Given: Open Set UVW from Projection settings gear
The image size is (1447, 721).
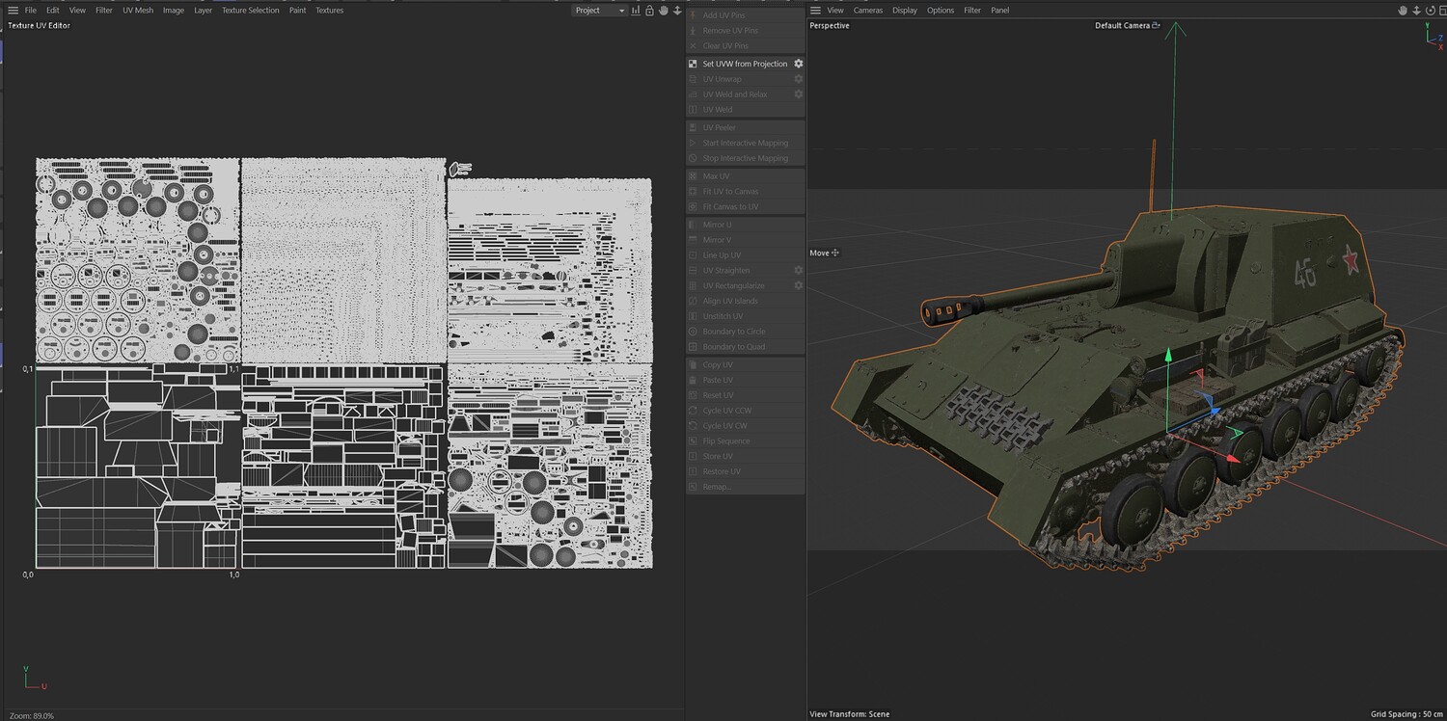Looking at the screenshot, I should click(x=799, y=64).
